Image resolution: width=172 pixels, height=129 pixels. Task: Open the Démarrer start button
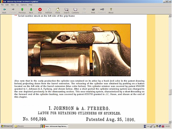tap(7, 126)
